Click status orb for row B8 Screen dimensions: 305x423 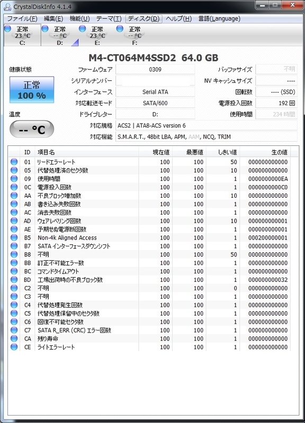pos(14,254)
